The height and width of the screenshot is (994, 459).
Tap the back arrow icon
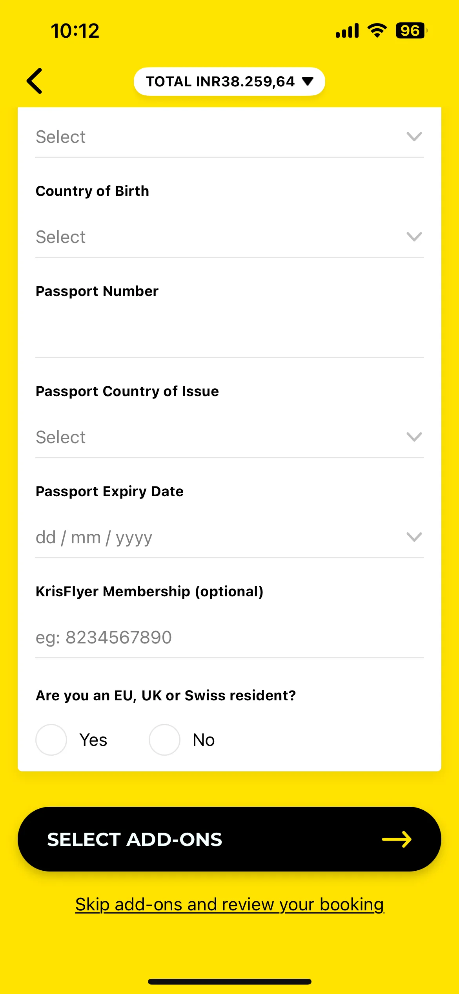pyautogui.click(x=35, y=81)
